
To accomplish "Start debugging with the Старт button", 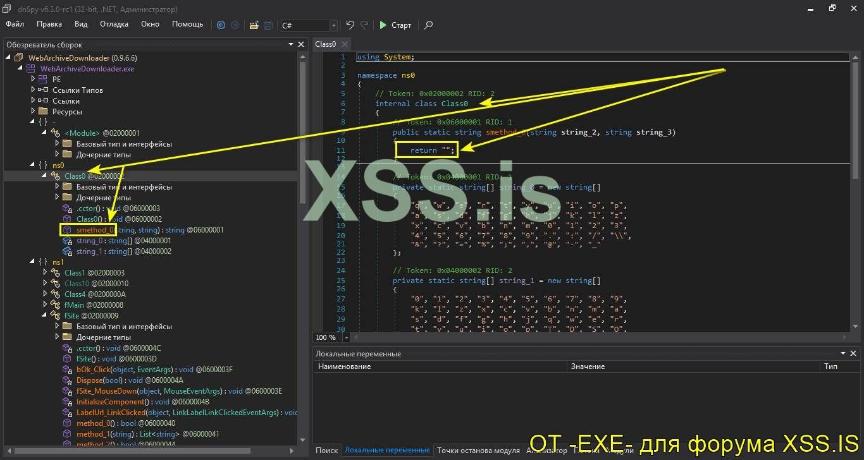I will coord(395,25).
